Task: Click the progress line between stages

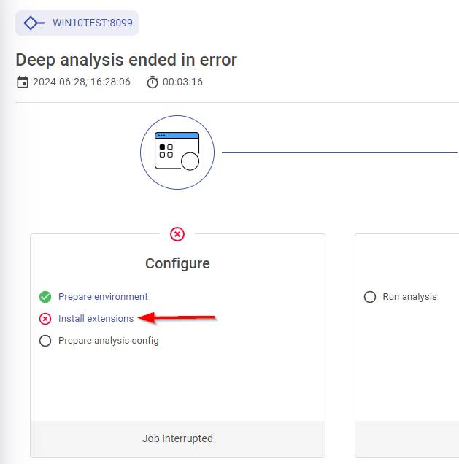Action: (339, 153)
